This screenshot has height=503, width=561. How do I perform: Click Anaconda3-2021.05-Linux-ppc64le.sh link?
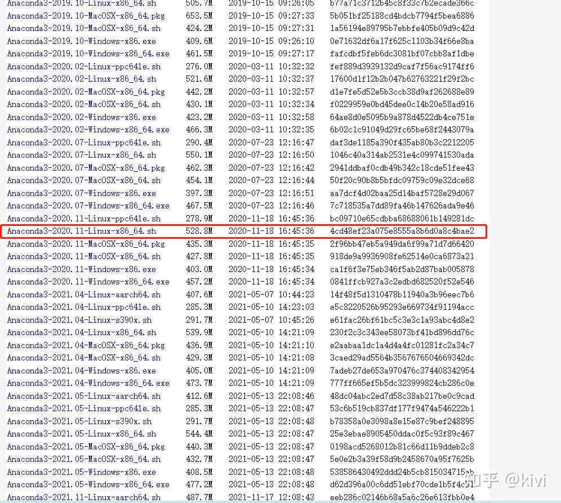tap(84, 409)
